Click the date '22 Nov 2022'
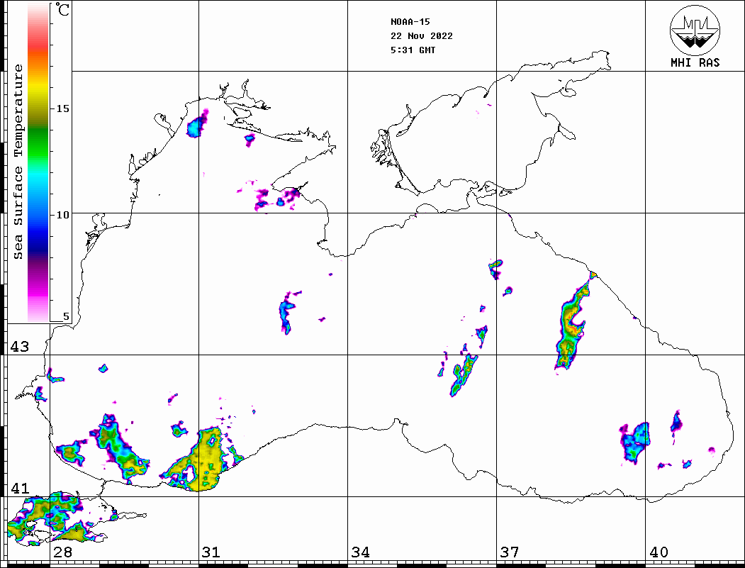Screen dimensions: 745x568 click(x=422, y=36)
